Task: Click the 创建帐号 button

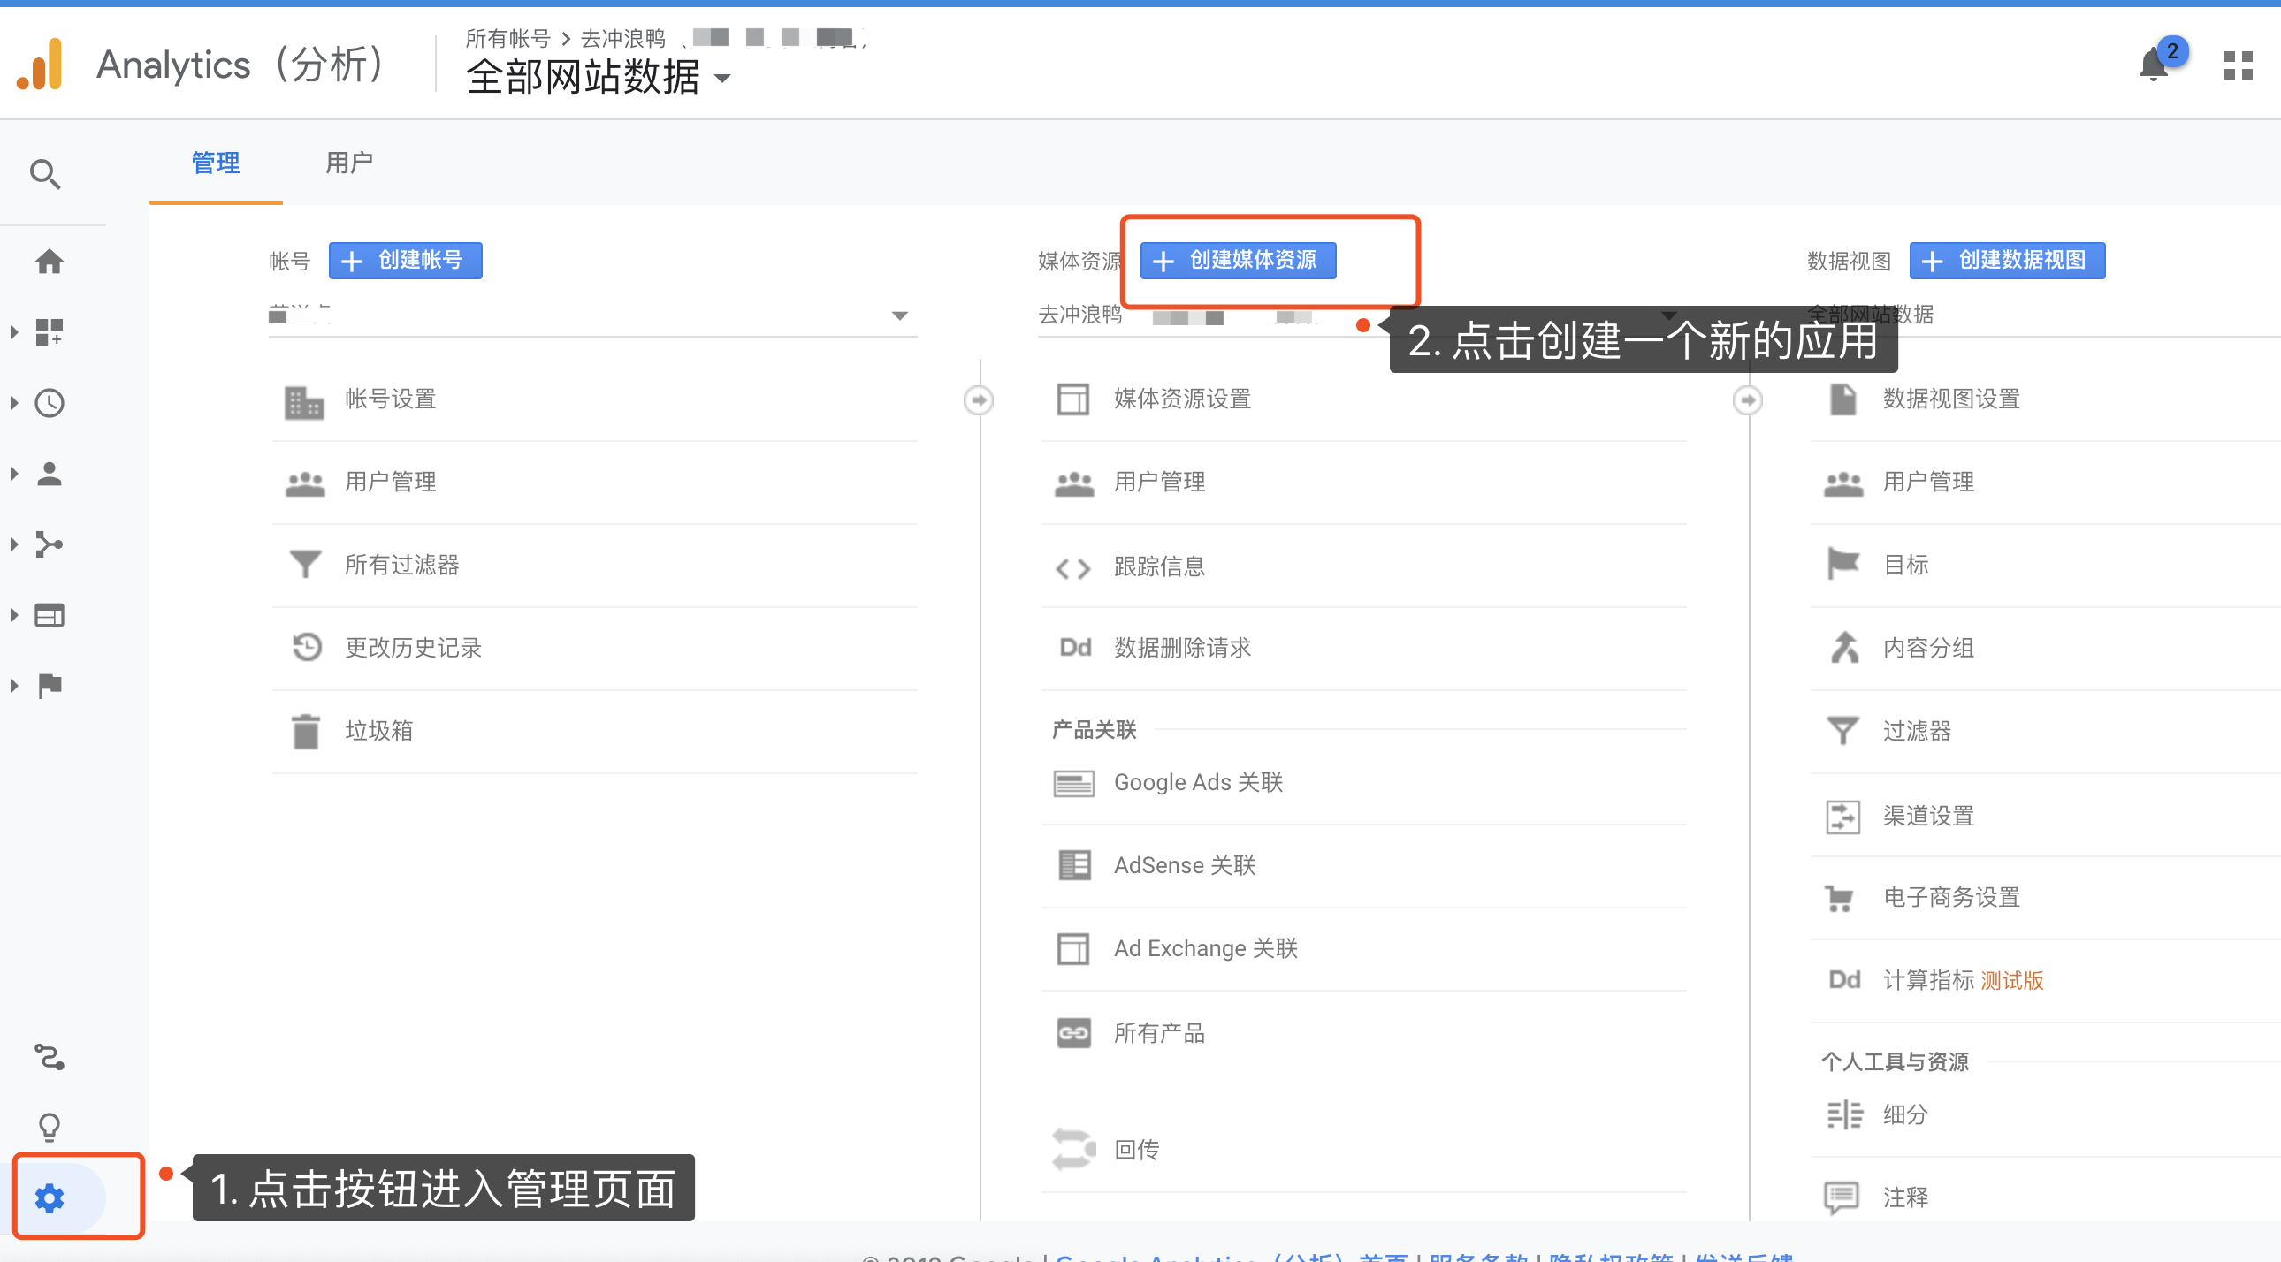Action: click(x=406, y=260)
